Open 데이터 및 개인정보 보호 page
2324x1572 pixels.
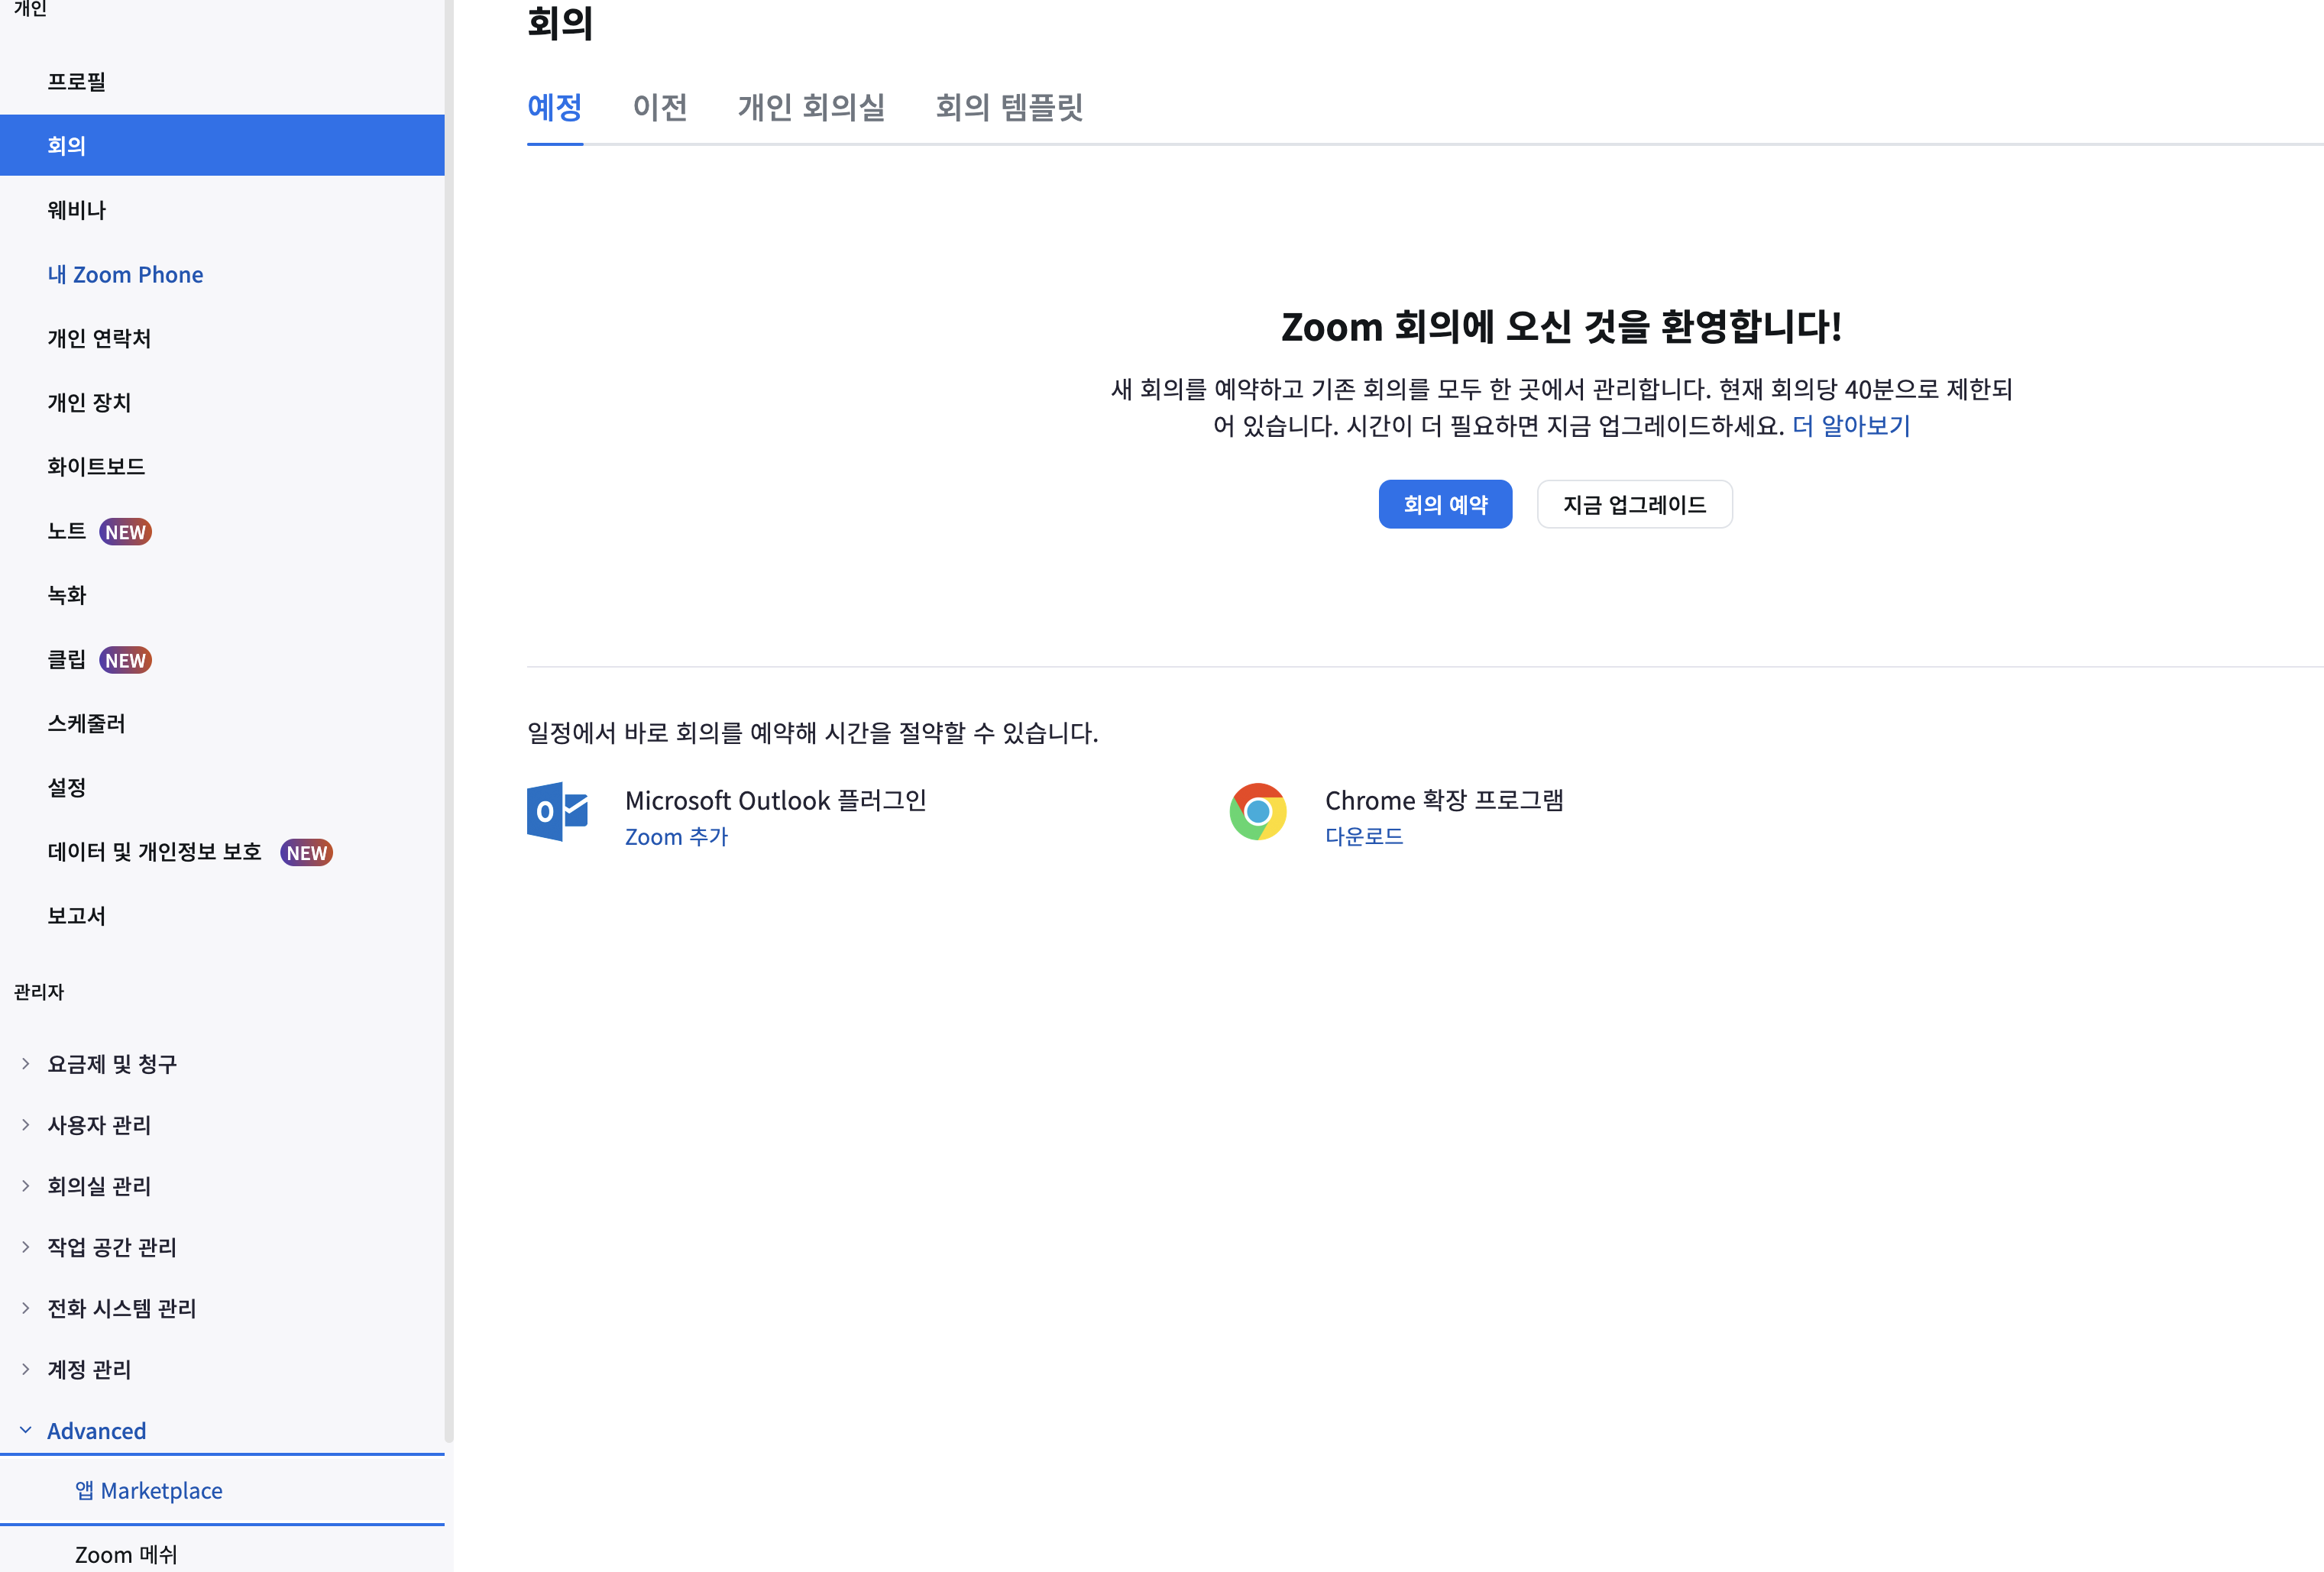tap(154, 852)
